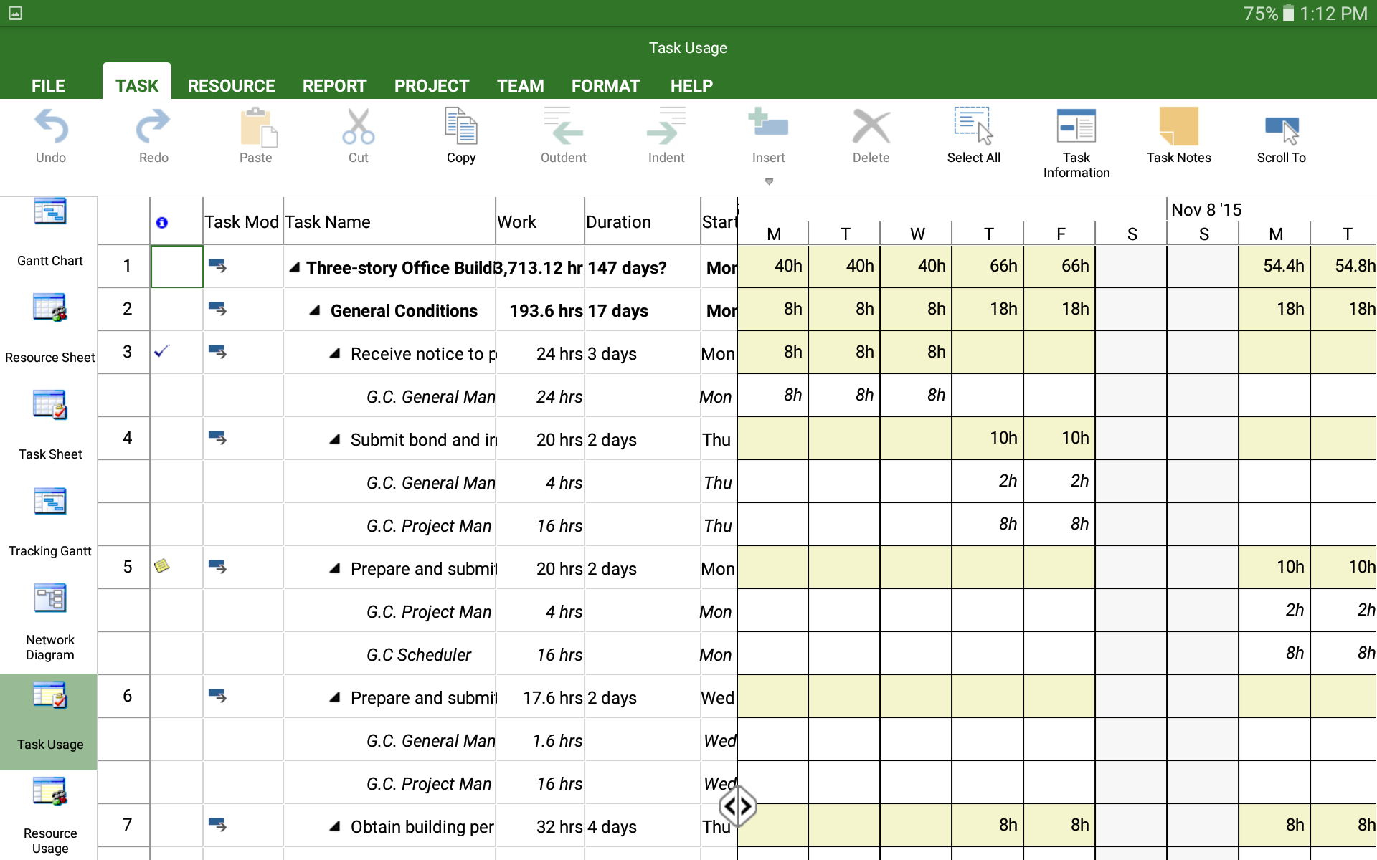Viewport: 1377px width, 860px height.
Task: Collapse Three-story Office Building summary task
Action: click(294, 267)
